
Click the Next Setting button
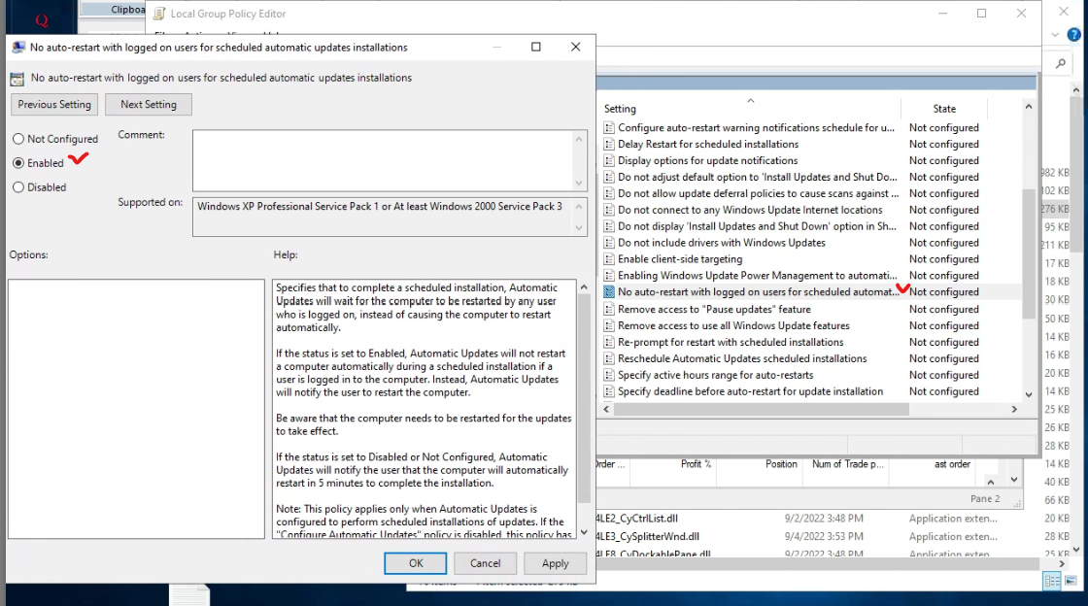(x=149, y=104)
